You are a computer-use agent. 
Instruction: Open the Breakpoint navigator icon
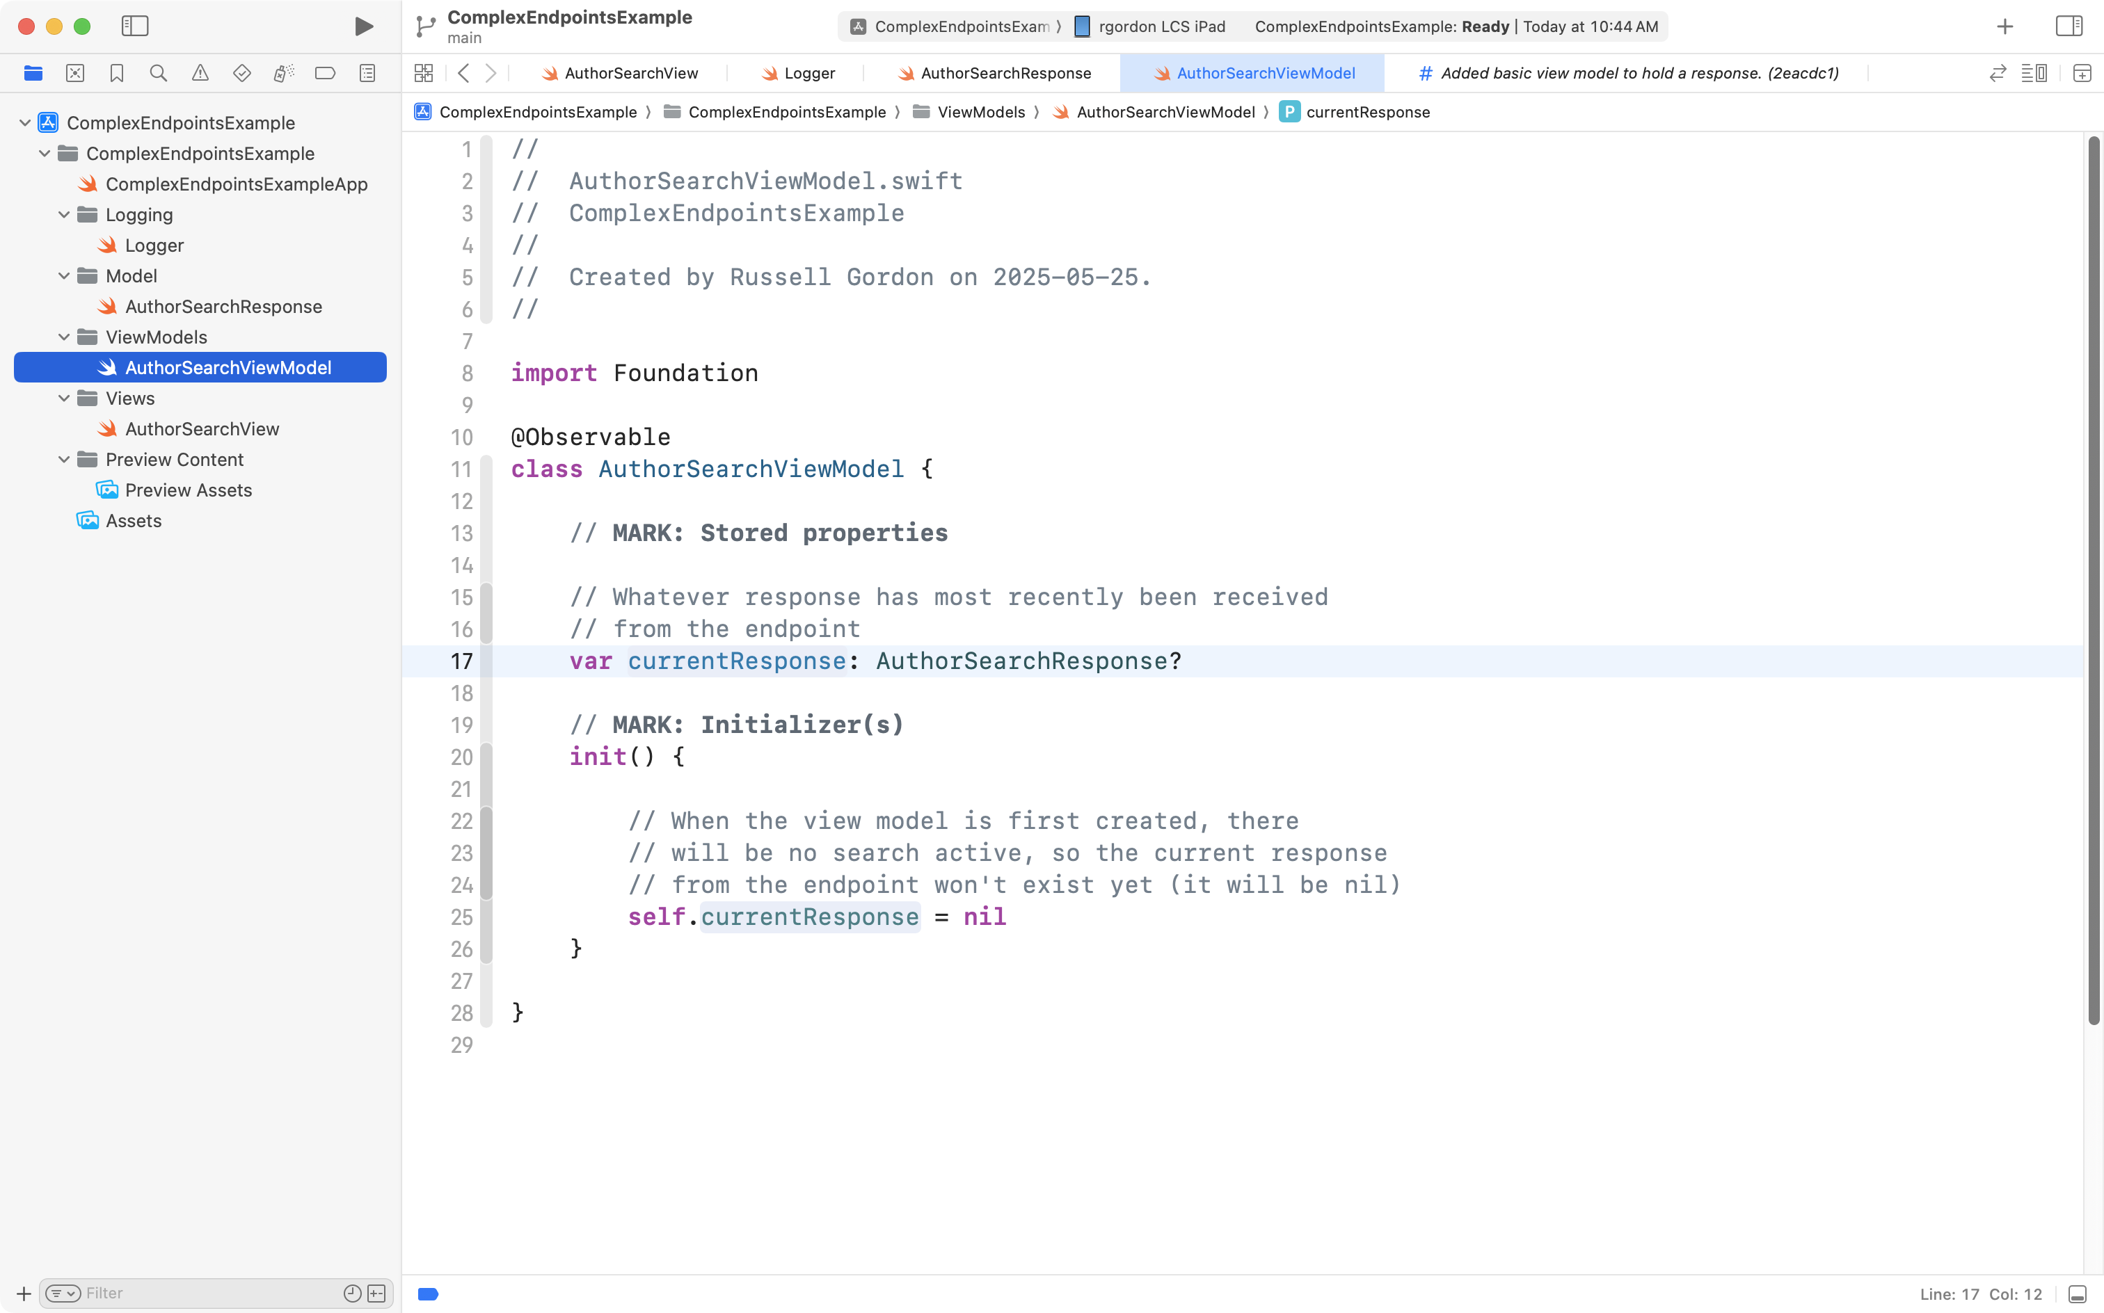(x=325, y=74)
